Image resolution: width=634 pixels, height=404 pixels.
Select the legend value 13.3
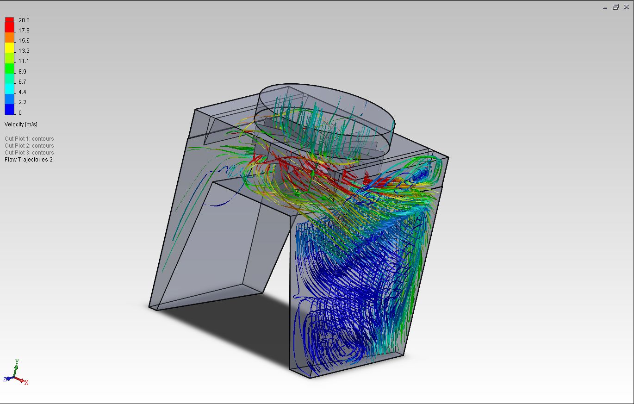[24, 51]
